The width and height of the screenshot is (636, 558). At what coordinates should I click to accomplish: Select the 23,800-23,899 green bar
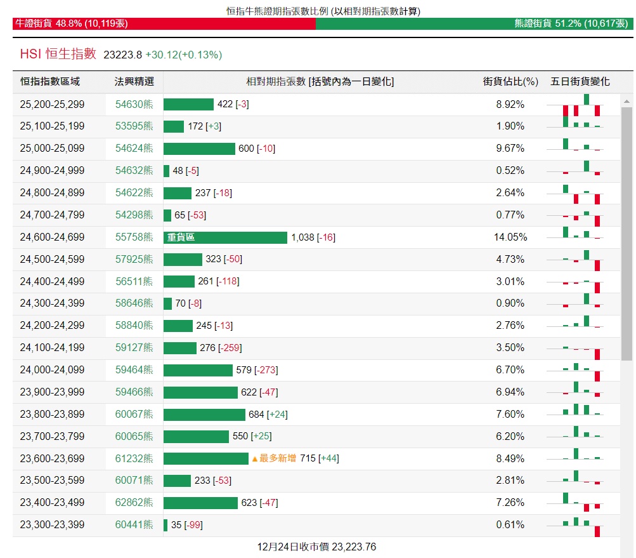point(204,415)
